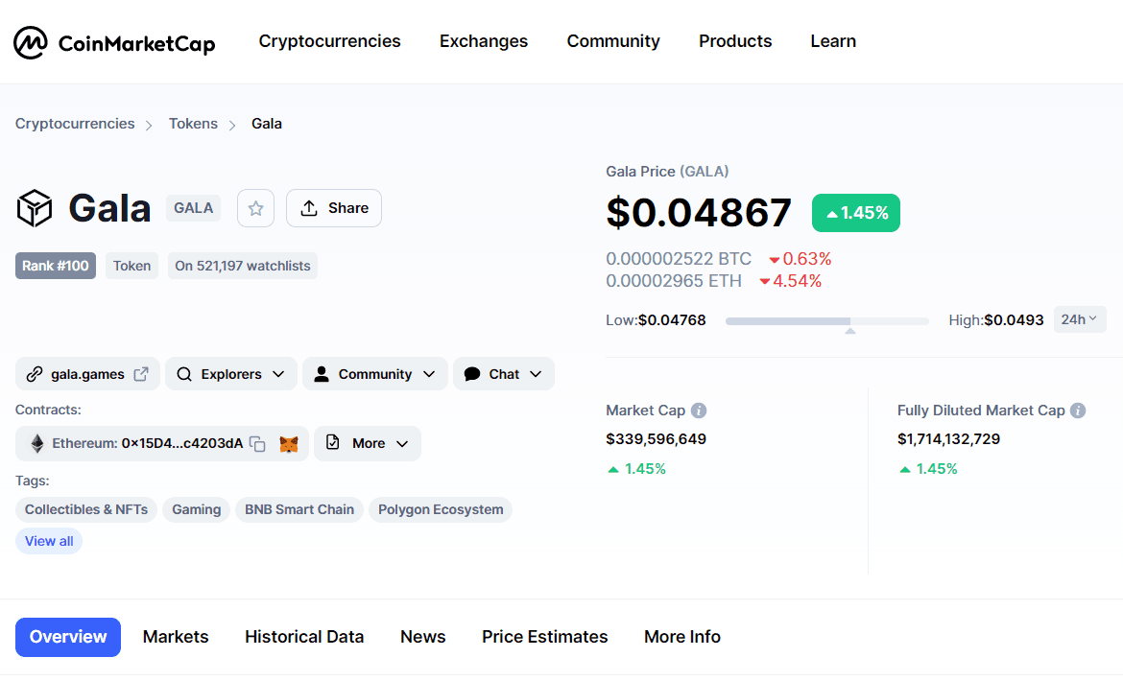Switch to the More Info tab
Image resolution: width=1123 pixels, height=681 pixels.
click(x=681, y=637)
